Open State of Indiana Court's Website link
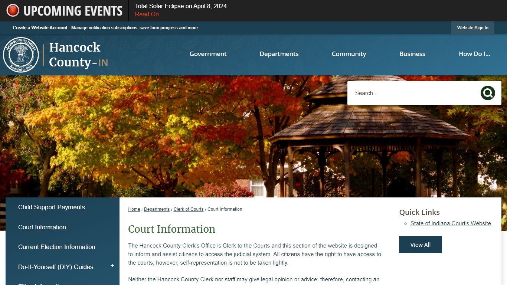This screenshot has width=507, height=285. pyautogui.click(x=451, y=223)
